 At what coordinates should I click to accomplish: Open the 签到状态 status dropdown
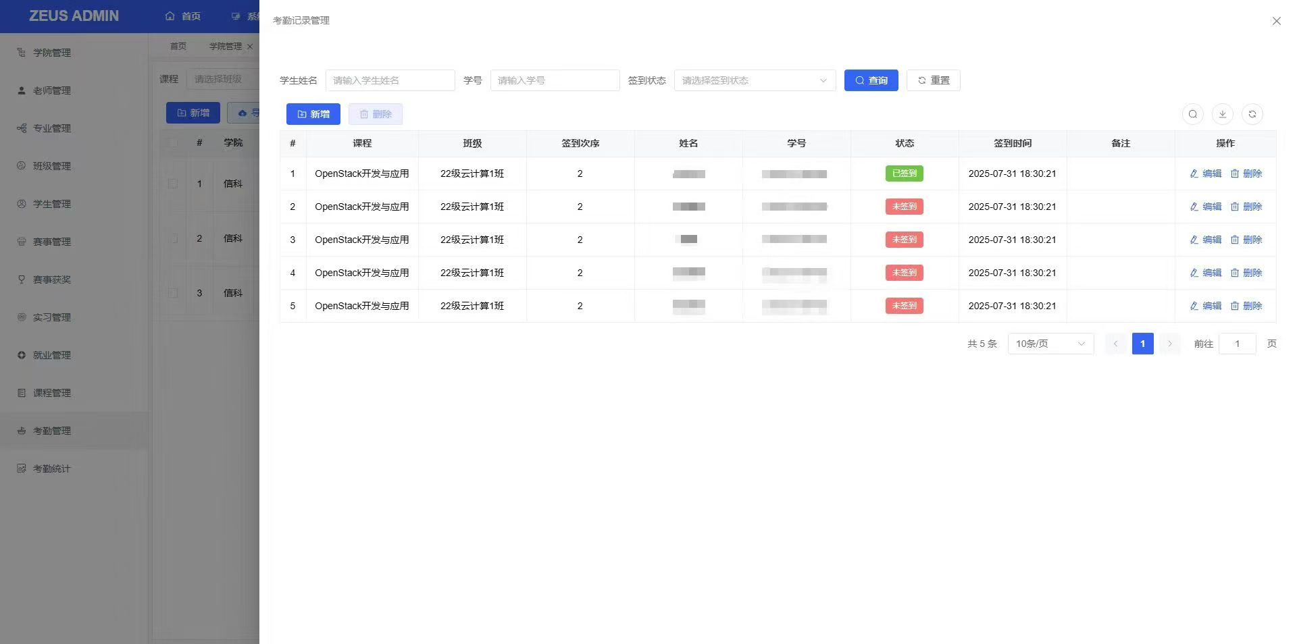coord(755,80)
